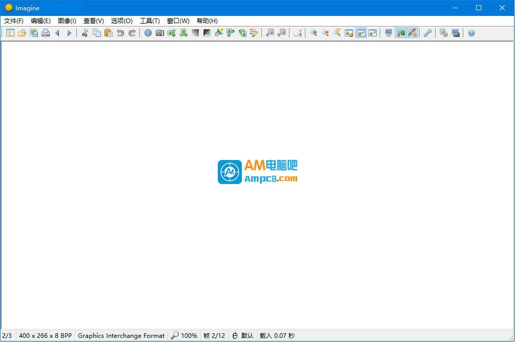The width and height of the screenshot is (515, 342).
Task: Show image information with blue info icon
Action: [148, 33]
